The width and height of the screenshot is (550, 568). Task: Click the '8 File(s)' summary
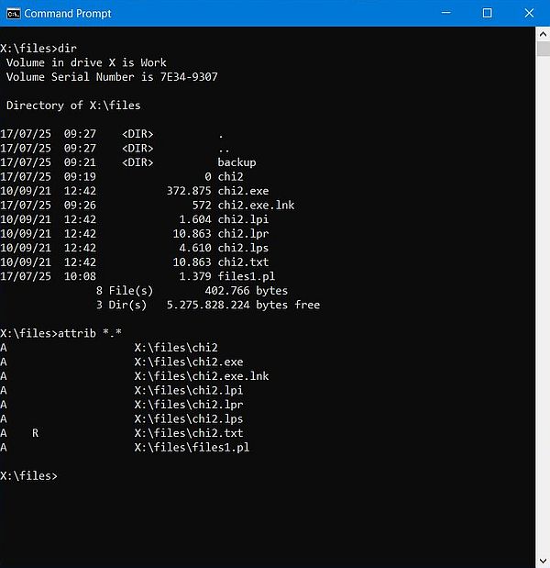(x=125, y=291)
